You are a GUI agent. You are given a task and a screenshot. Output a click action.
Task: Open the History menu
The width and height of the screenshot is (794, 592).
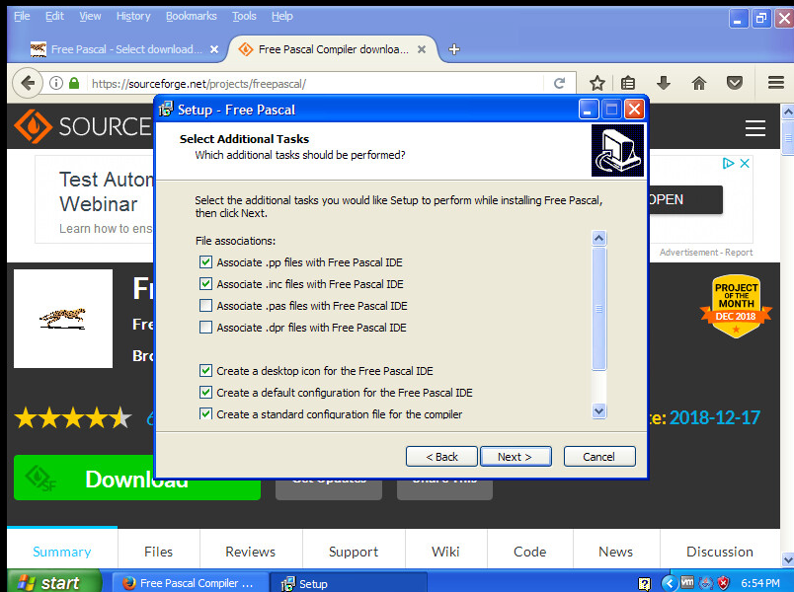tap(133, 16)
